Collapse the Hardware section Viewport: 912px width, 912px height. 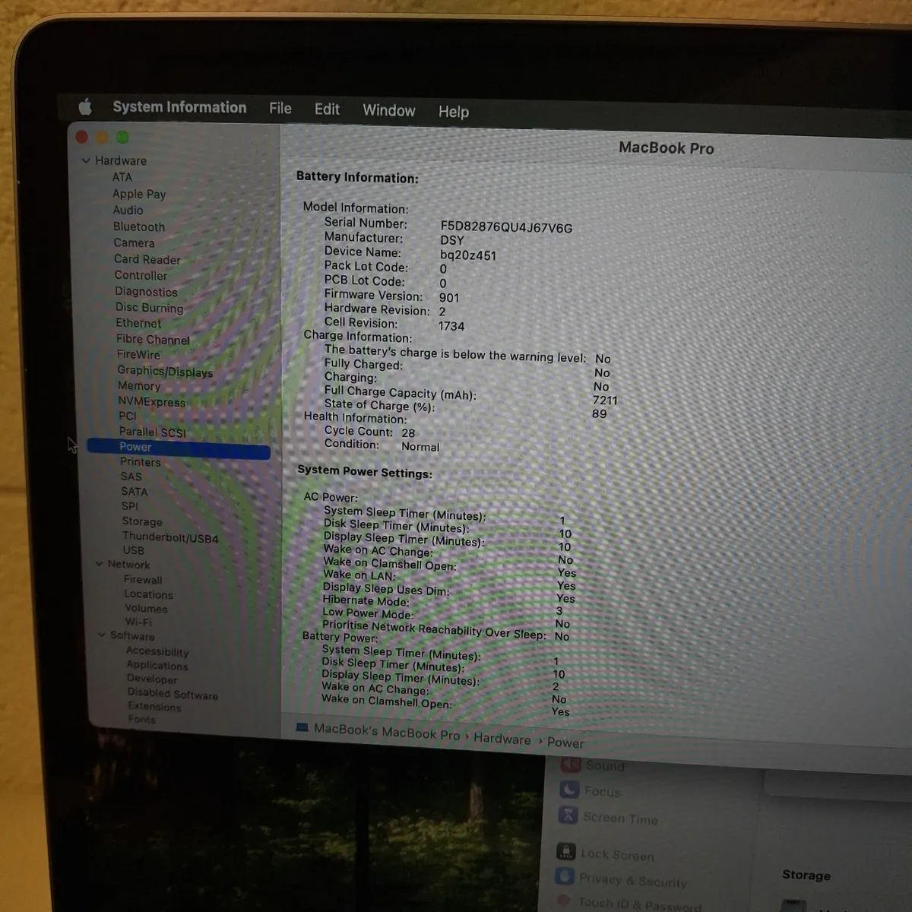86,160
